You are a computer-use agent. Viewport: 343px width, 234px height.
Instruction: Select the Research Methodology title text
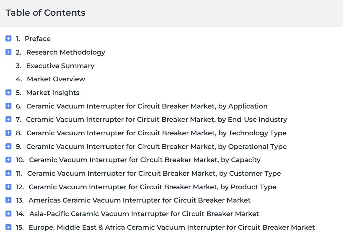pos(66,52)
